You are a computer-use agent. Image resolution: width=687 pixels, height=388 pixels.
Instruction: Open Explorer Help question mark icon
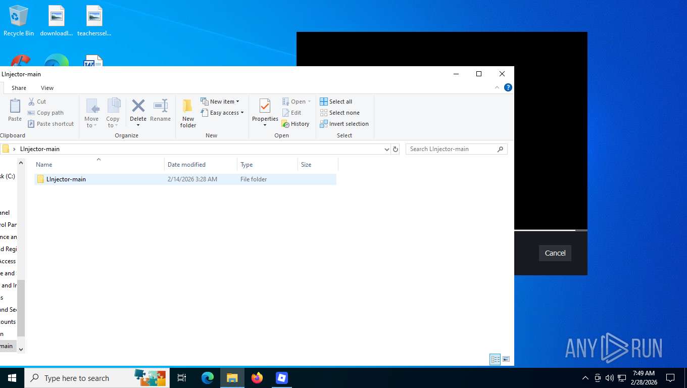tap(508, 87)
